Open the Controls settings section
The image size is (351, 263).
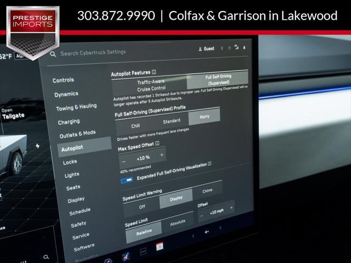tap(63, 80)
